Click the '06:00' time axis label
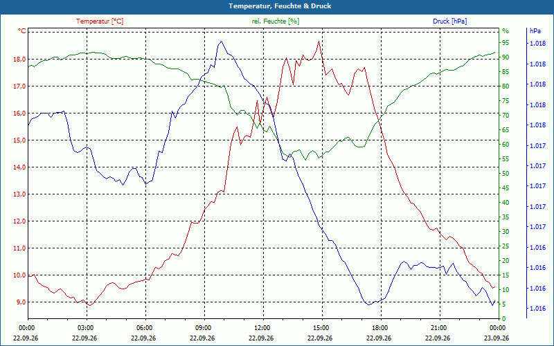The image size is (554, 346). click(x=143, y=327)
